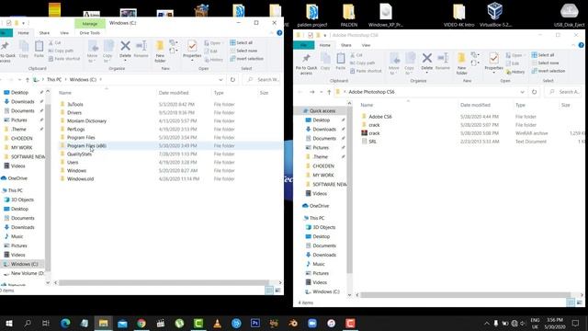
Task: Go up one level in Windows (C:) window
Action: [28, 80]
